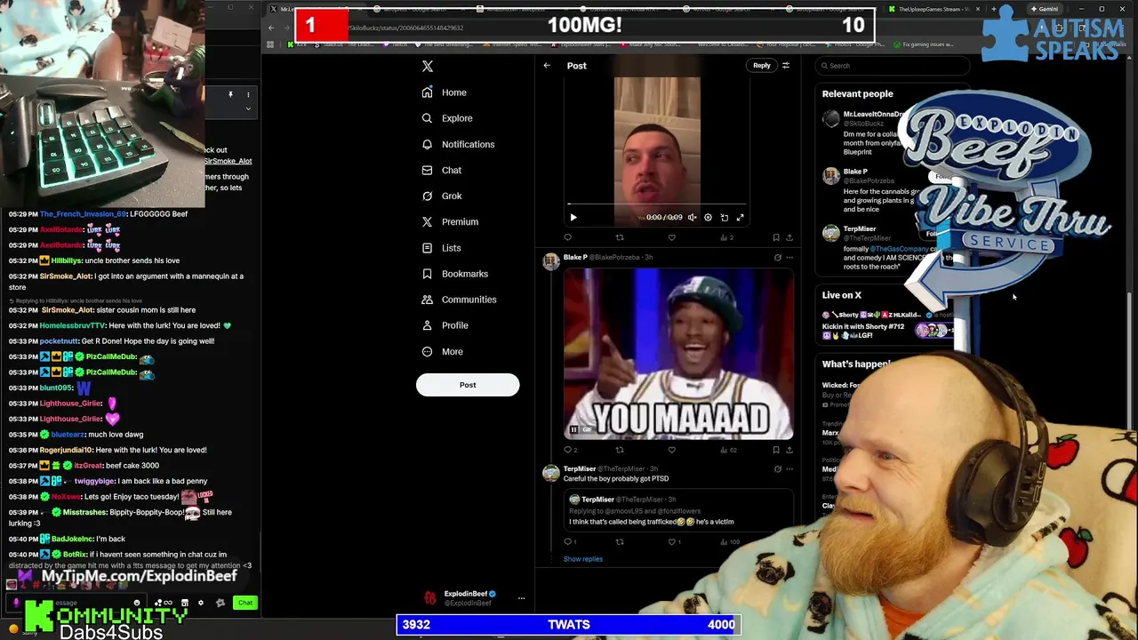This screenshot has width=1138, height=640.
Task: Click the white Post button
Action: 468,385
